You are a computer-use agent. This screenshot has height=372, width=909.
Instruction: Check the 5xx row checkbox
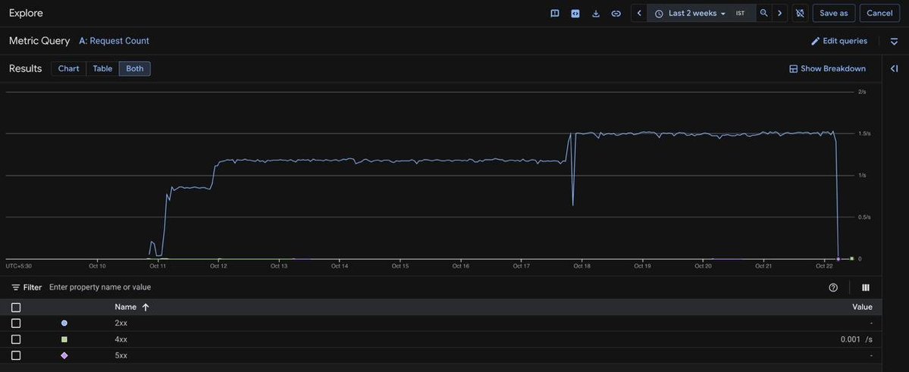16,355
